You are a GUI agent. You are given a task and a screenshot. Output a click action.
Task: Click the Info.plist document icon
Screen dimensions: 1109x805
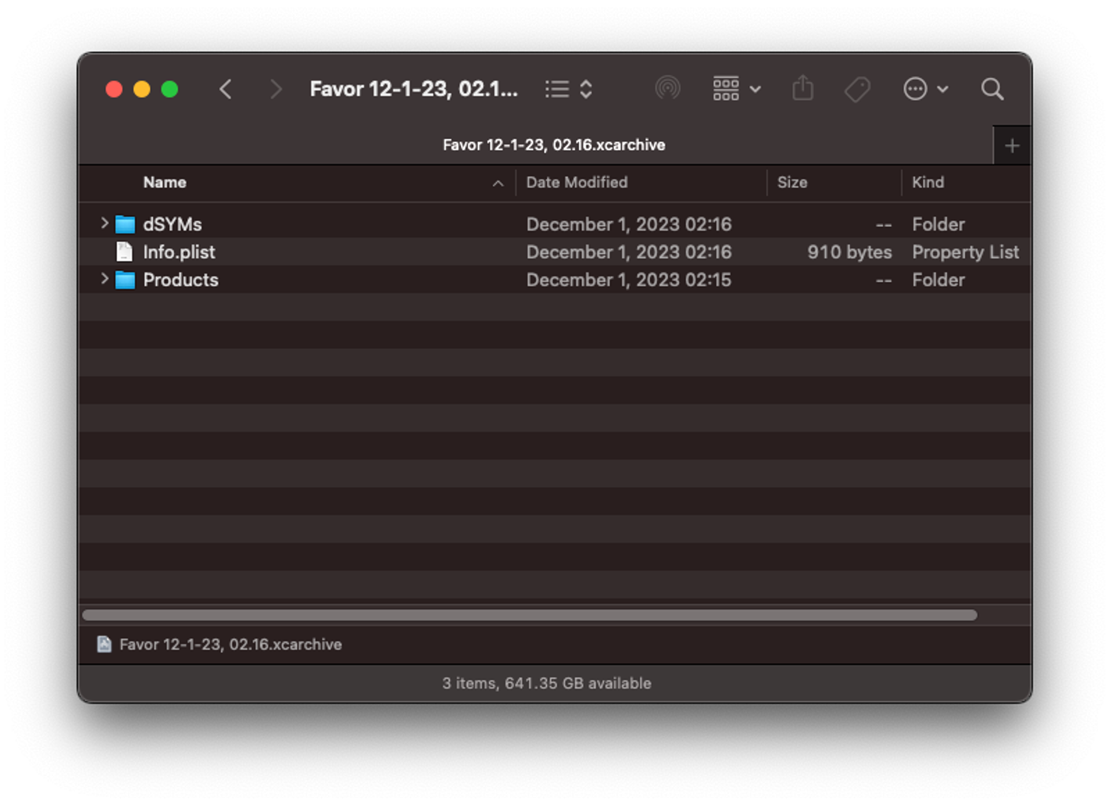[x=124, y=252]
